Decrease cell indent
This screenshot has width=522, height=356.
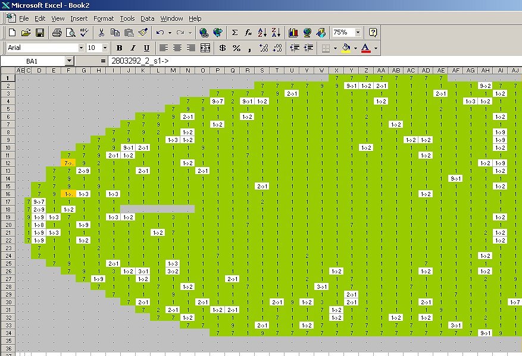[x=295, y=48]
